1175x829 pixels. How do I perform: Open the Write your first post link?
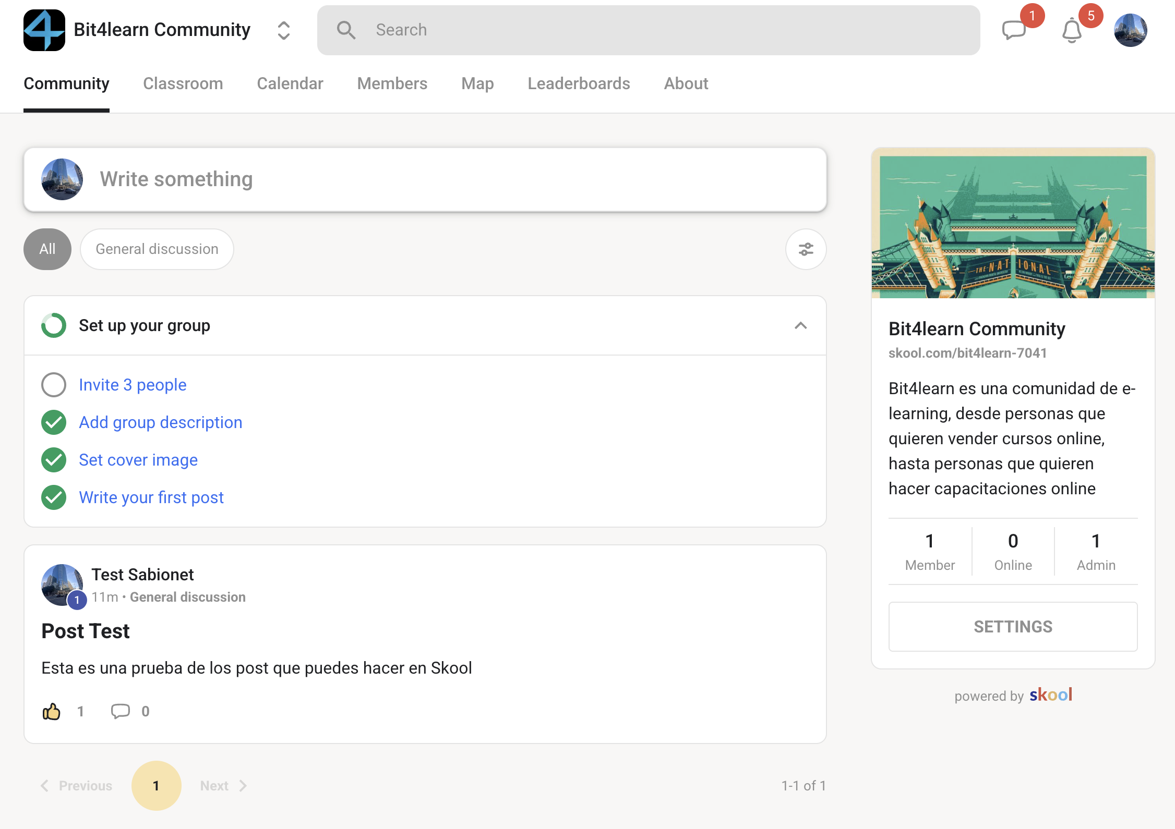(x=151, y=497)
